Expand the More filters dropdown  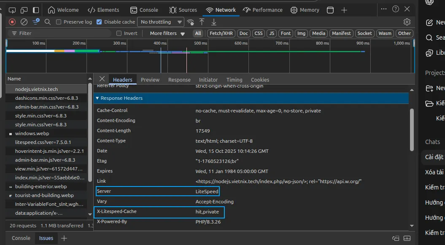[167, 33]
